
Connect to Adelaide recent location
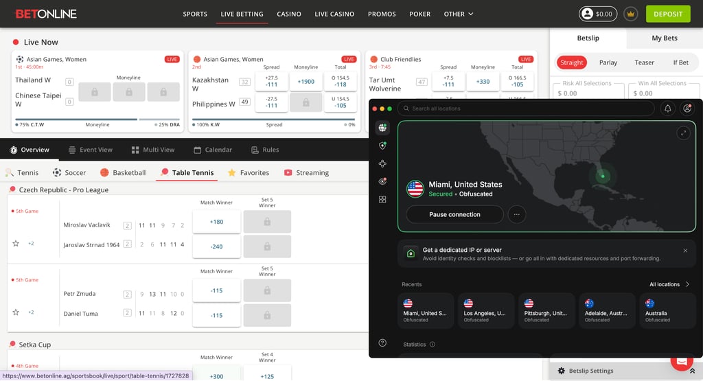click(607, 310)
